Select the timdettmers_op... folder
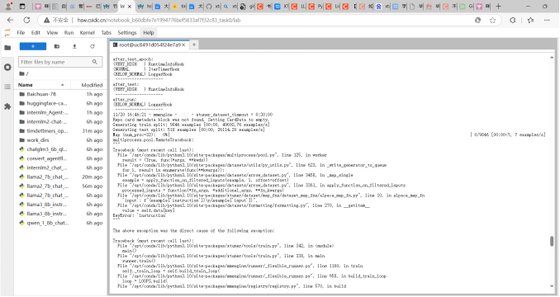 tap(60, 131)
